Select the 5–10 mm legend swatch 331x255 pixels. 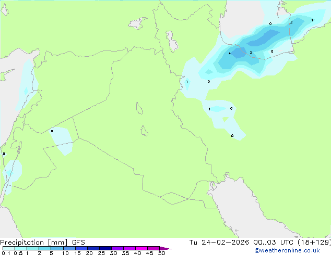[x=57, y=248]
